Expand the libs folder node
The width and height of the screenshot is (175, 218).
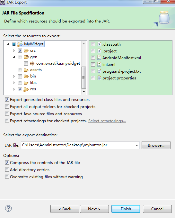14,83
